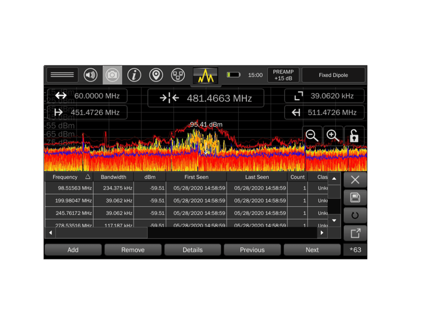Select the spectrum waveform mode icon
The width and height of the screenshot is (428, 309).
206,76
